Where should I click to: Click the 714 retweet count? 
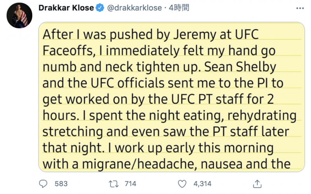[130, 184]
